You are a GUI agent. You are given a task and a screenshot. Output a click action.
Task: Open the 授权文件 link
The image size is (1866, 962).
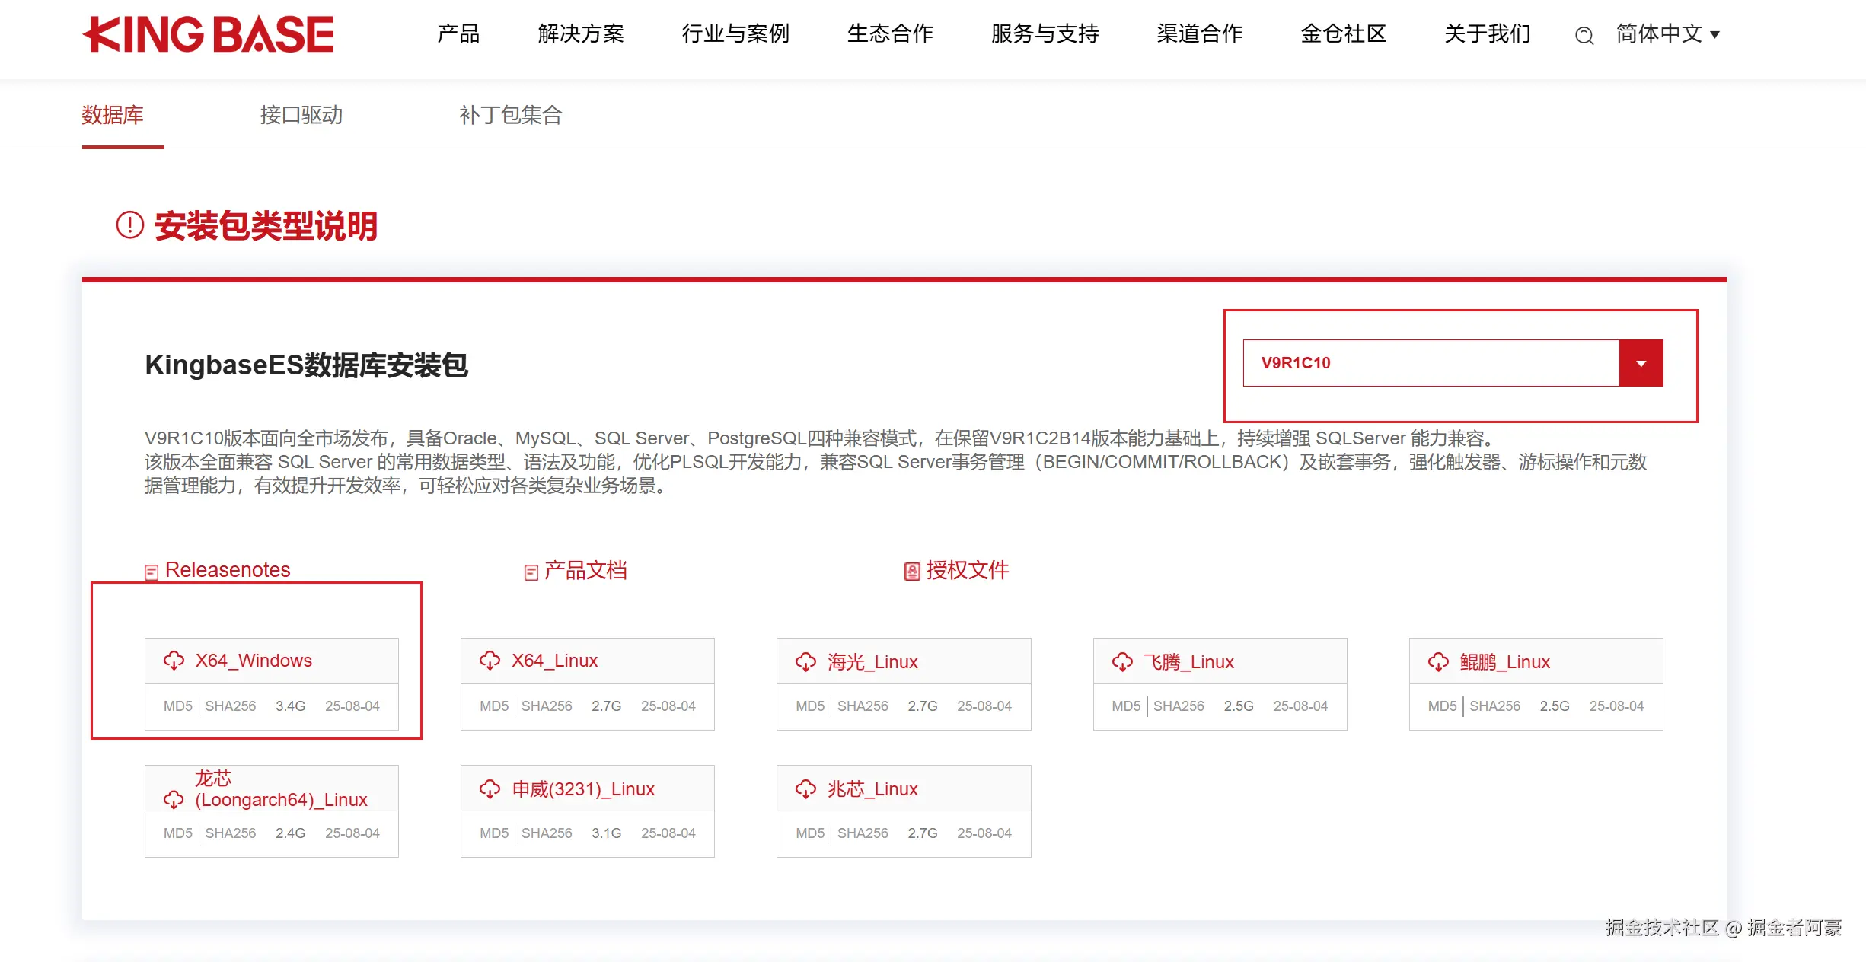point(968,570)
